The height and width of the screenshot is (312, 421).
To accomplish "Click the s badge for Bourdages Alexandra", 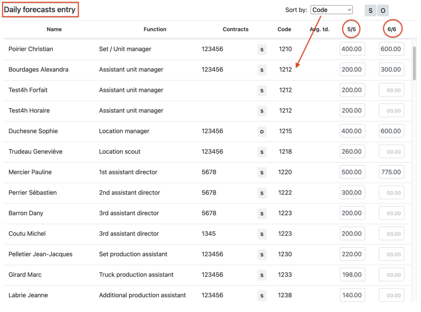I will coord(262,70).
